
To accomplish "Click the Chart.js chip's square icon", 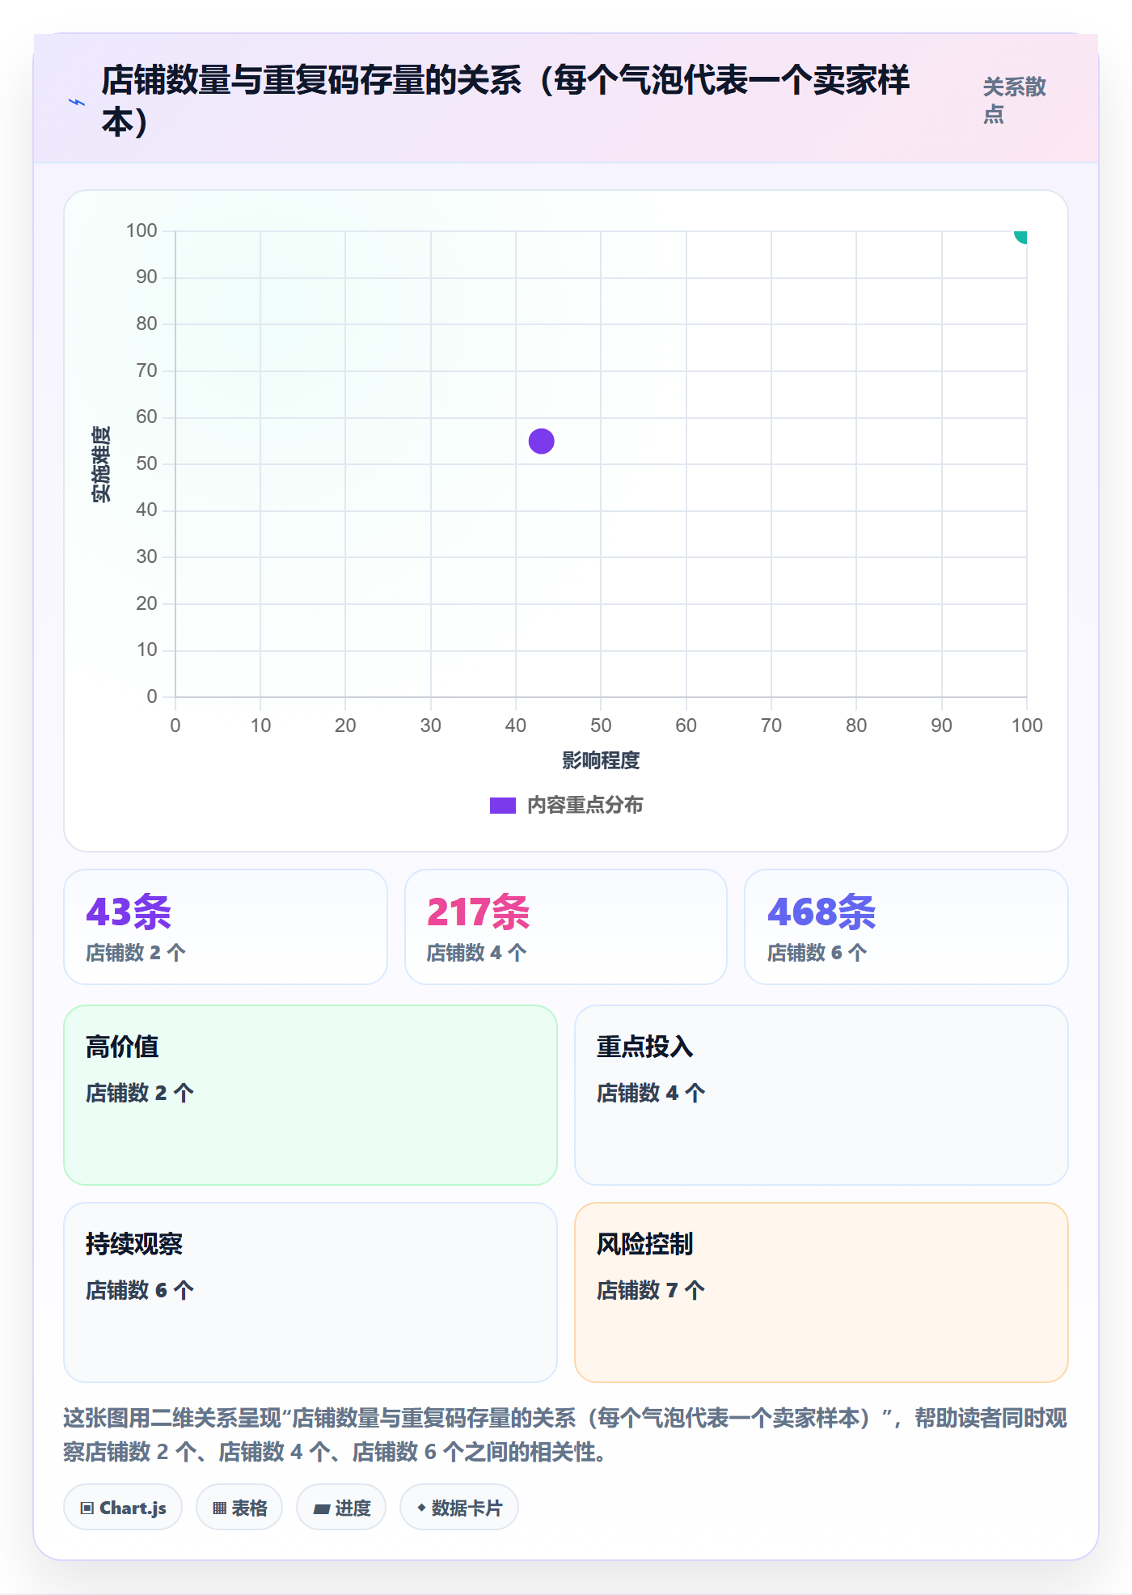I will tap(87, 1508).
